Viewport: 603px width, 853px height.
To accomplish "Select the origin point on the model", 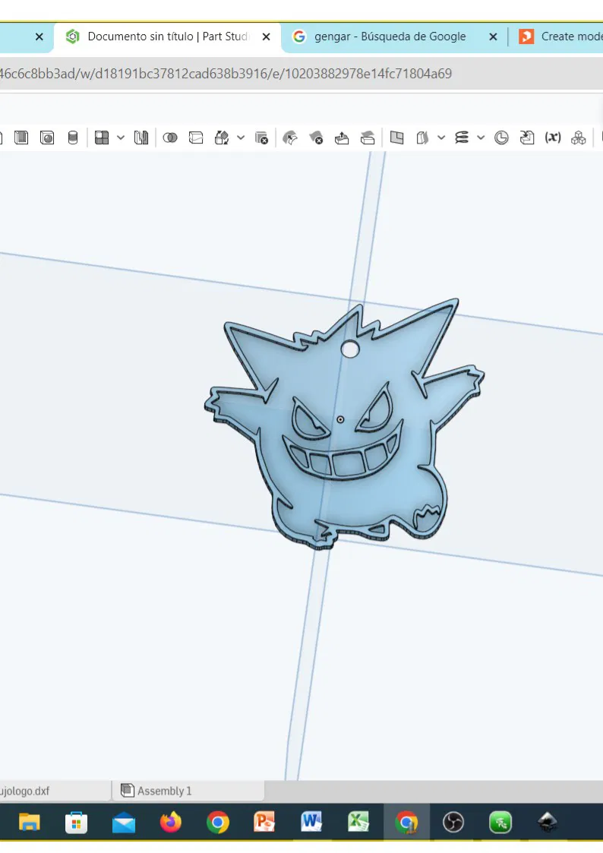I will [x=340, y=419].
